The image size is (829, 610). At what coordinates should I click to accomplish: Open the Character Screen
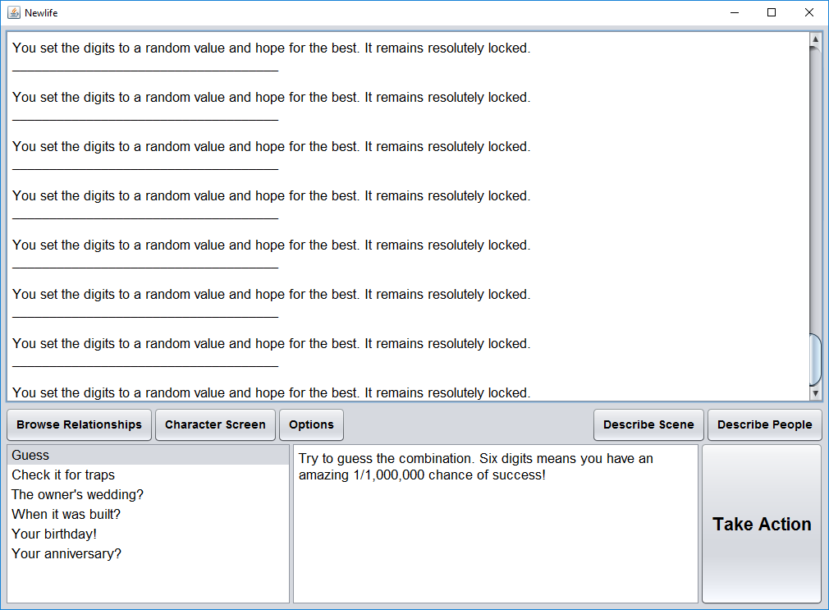pos(215,424)
